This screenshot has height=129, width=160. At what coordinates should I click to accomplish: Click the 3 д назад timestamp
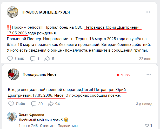coord(144,104)
